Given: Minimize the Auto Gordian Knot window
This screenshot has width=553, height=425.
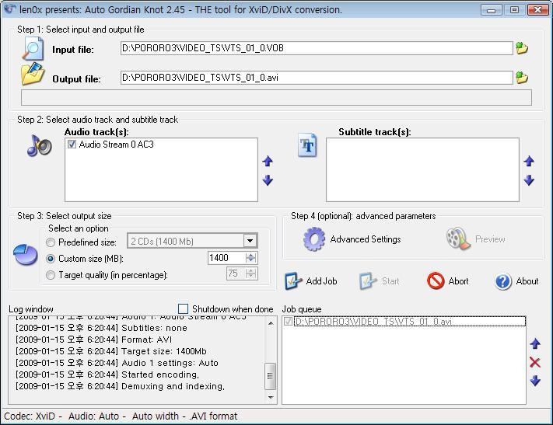Looking at the screenshot, I should coord(491,9).
